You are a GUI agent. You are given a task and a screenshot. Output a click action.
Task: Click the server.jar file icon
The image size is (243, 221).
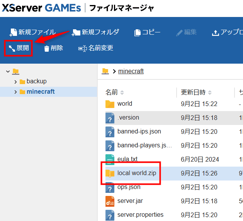coord(110,201)
